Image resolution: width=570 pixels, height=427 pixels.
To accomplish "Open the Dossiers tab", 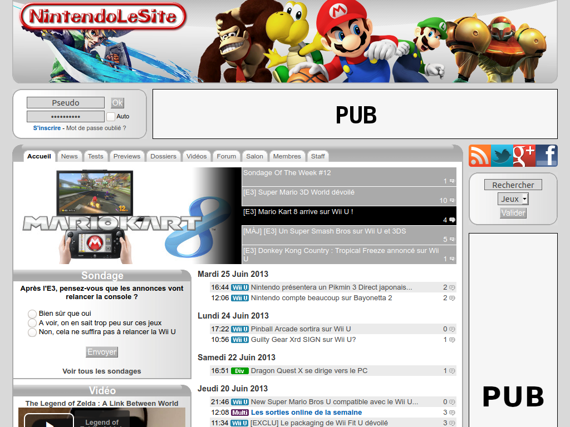I will pos(163,156).
